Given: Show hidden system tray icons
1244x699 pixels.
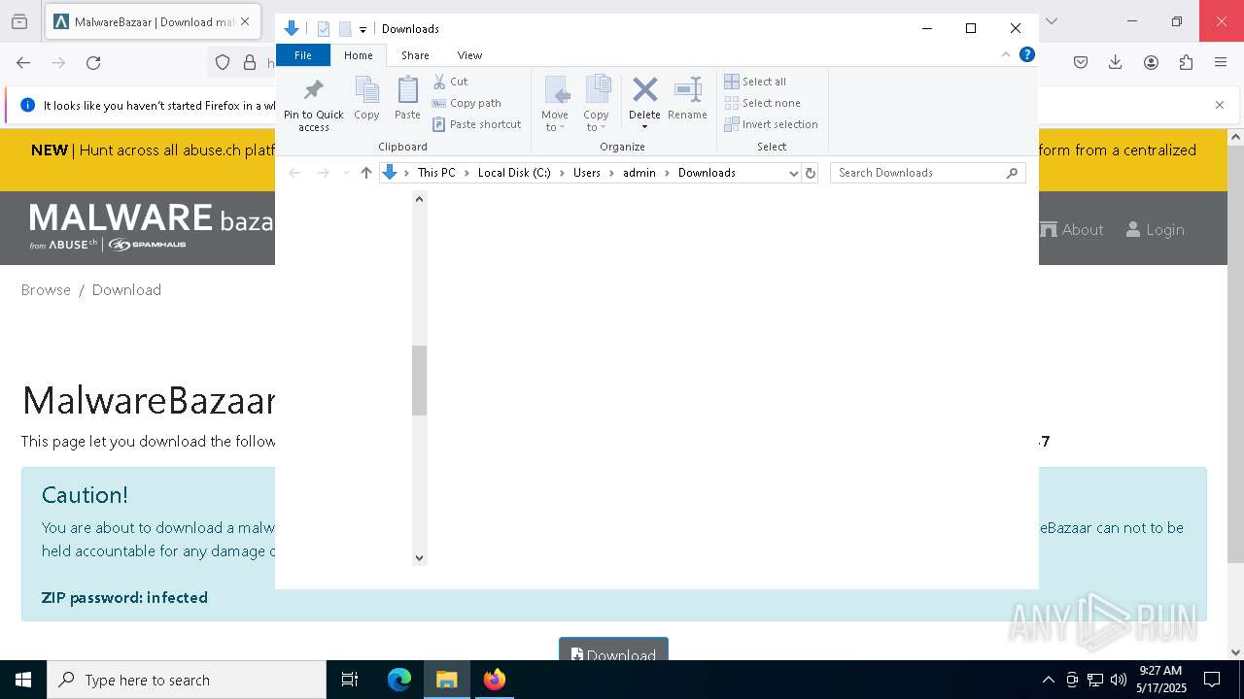Looking at the screenshot, I should coord(1048,680).
